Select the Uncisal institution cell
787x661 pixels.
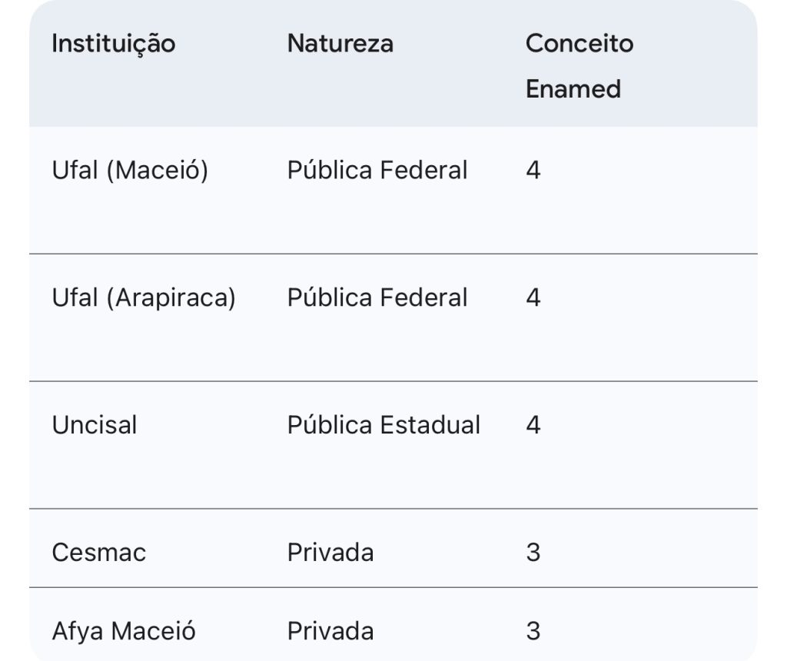point(95,425)
